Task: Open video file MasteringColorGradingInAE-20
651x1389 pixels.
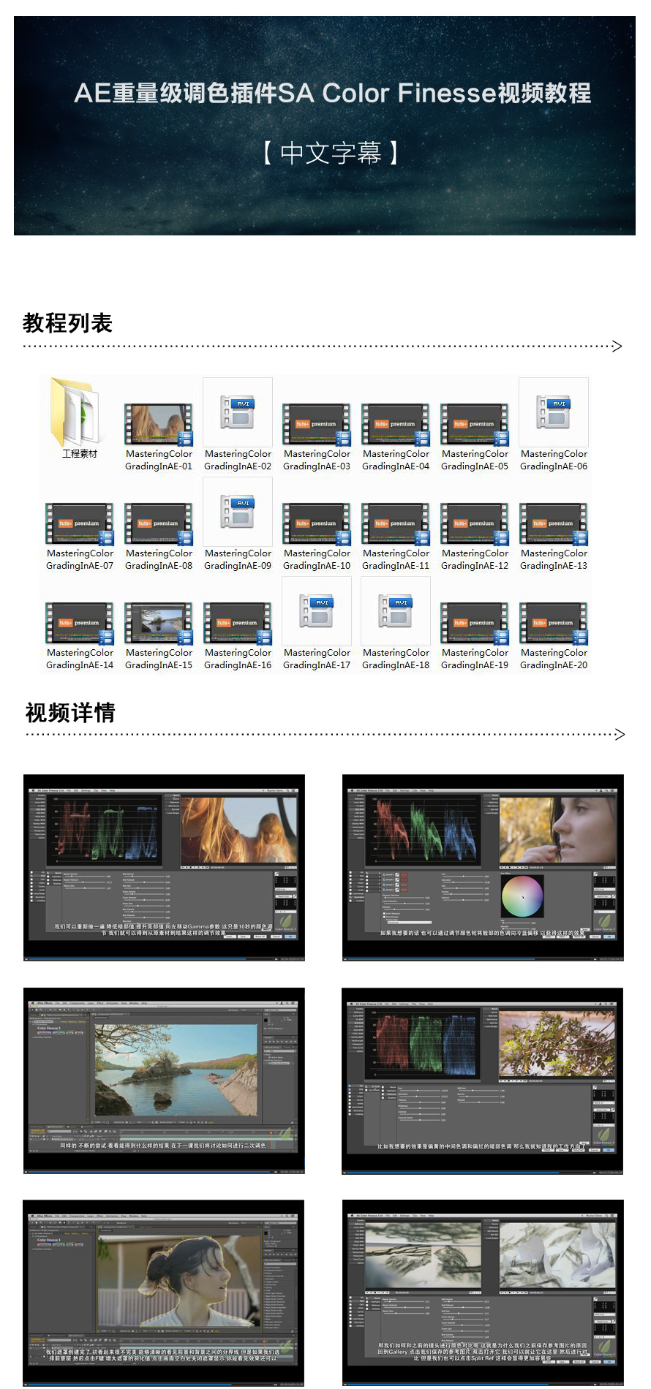Action: [554, 624]
